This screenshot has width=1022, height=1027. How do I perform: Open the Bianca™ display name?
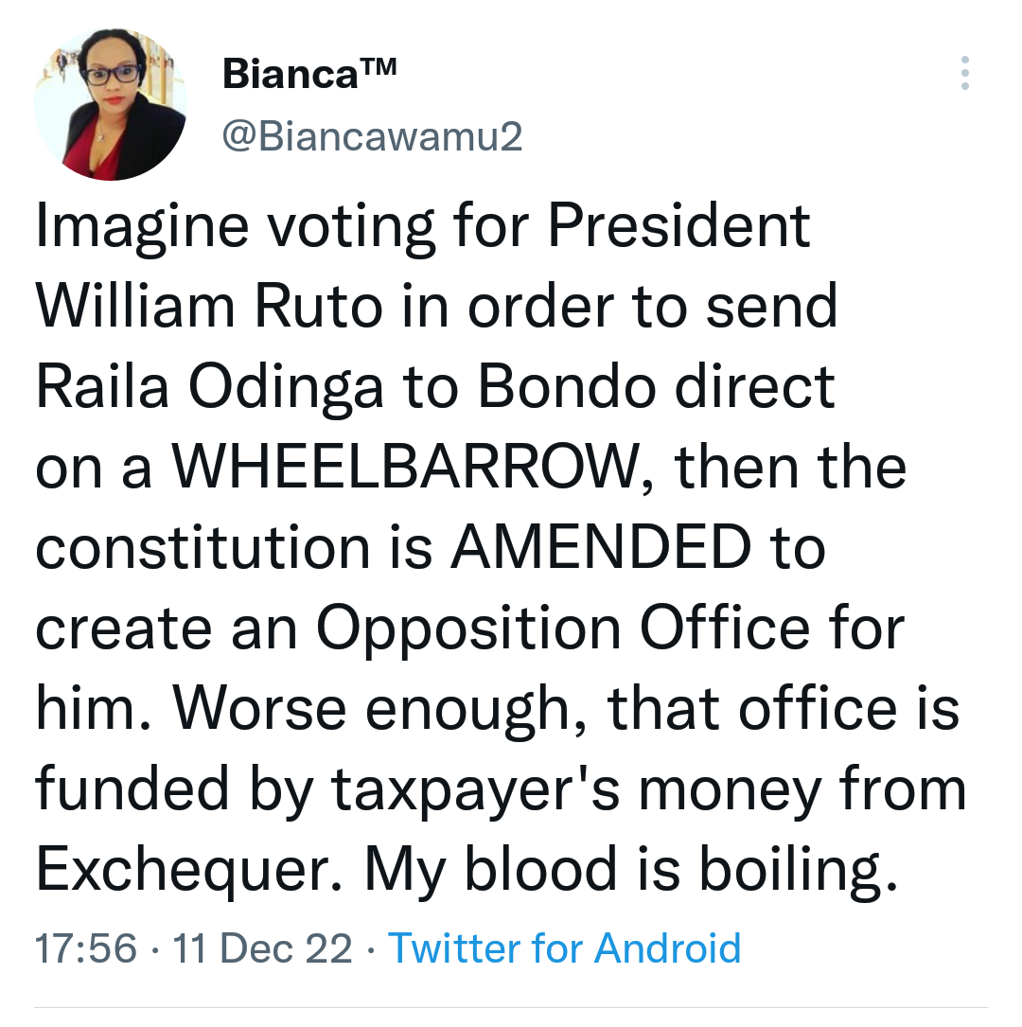click(x=308, y=74)
